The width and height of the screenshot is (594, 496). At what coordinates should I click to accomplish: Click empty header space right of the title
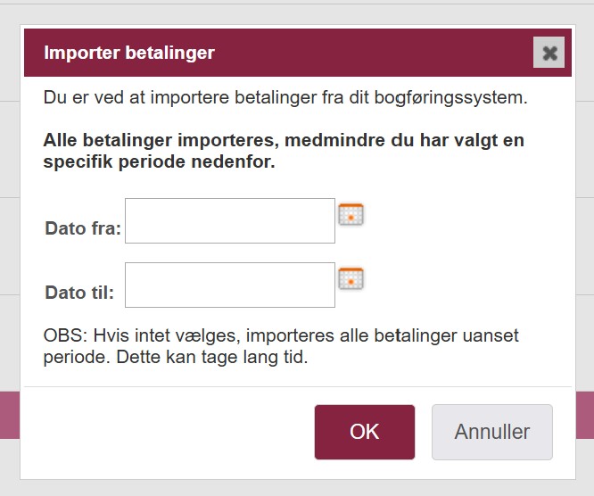375,53
